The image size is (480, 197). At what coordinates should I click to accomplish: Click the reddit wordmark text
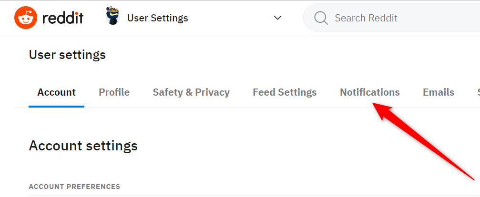(63, 18)
